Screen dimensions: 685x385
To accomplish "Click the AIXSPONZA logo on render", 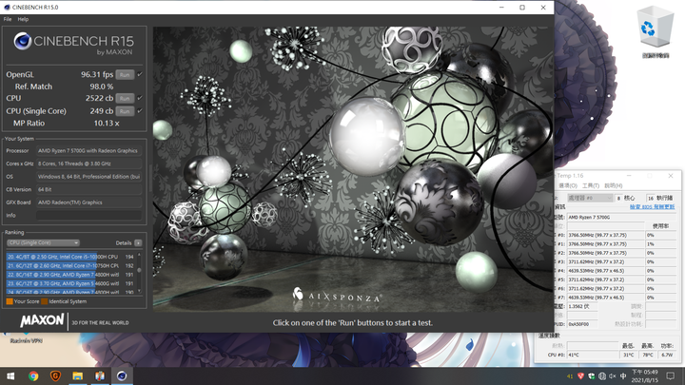I will [x=337, y=296].
